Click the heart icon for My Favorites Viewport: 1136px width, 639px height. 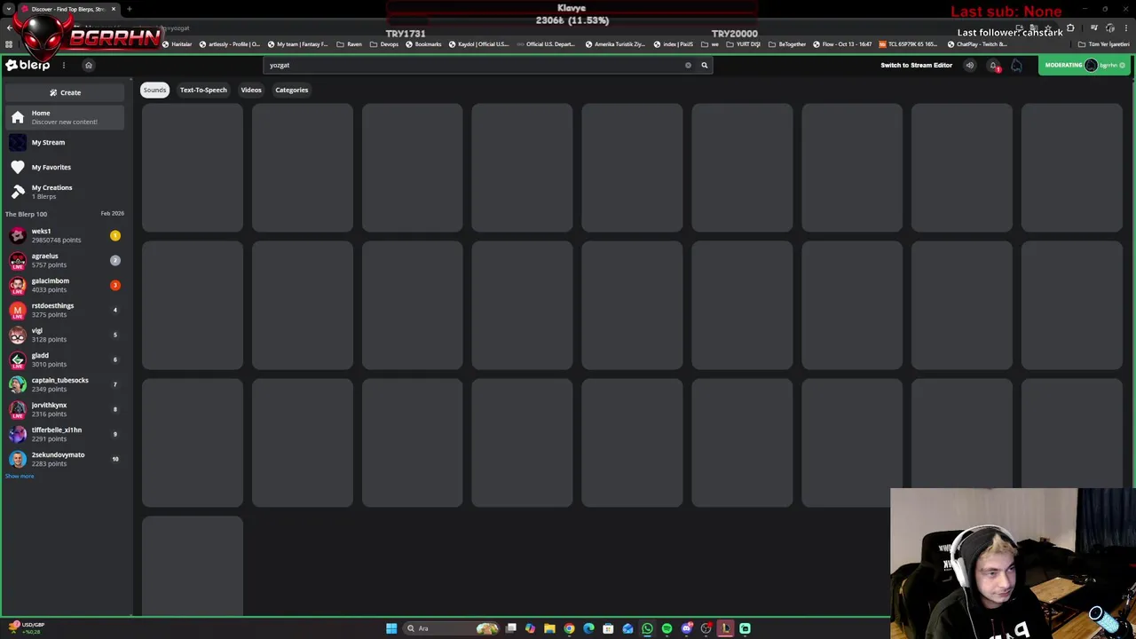(18, 167)
